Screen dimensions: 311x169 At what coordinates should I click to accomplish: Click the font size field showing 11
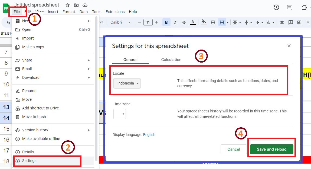point(148,22)
